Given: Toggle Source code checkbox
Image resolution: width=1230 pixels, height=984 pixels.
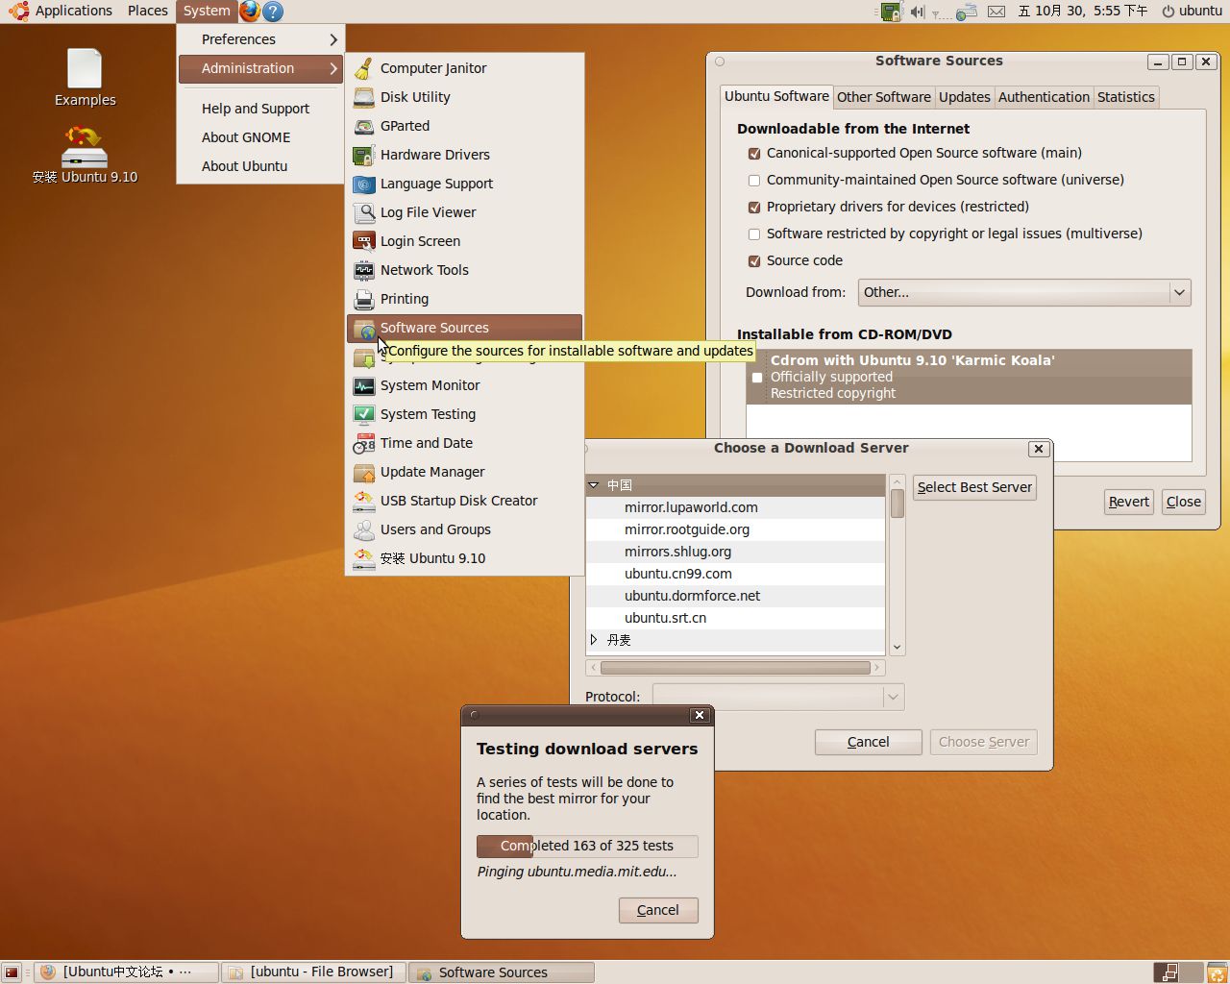Looking at the screenshot, I should [754, 261].
